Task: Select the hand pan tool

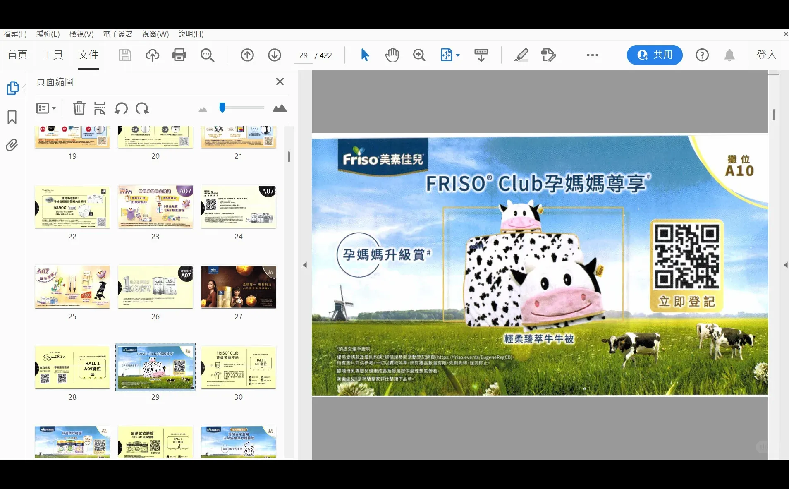Action: click(392, 55)
